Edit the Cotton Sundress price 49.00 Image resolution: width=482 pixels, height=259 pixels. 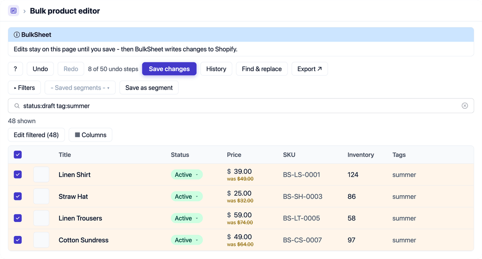point(243,237)
